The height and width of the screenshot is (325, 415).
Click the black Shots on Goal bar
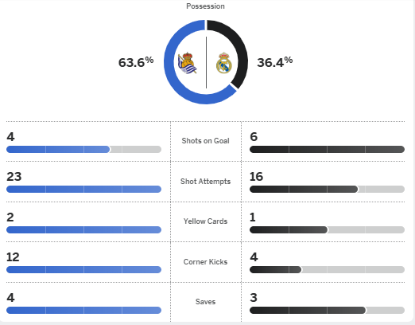pos(327,149)
